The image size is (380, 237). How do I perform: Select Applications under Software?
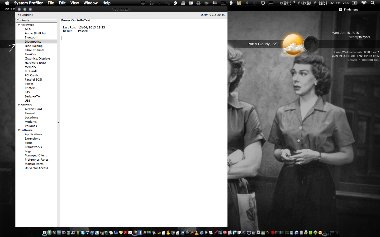34,134
